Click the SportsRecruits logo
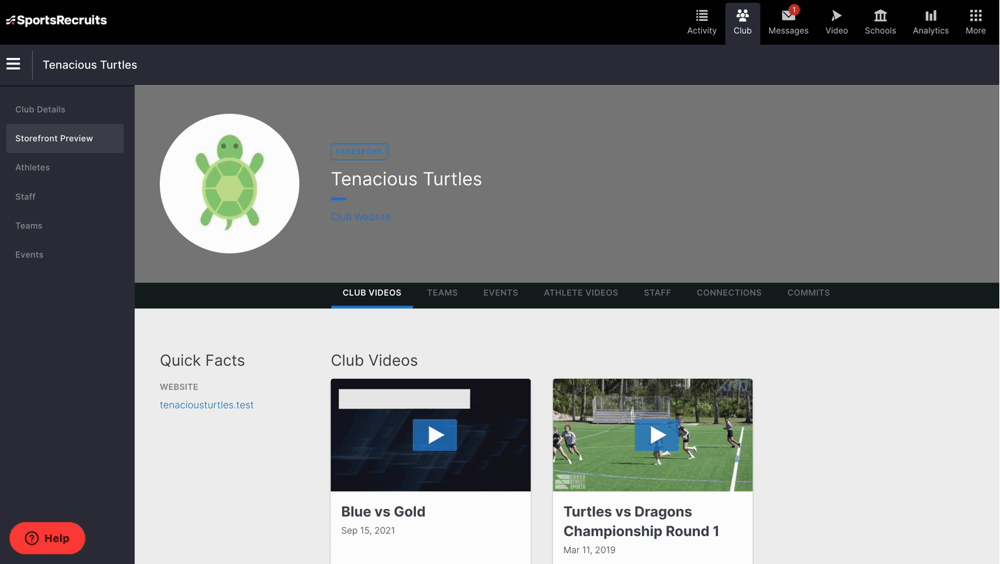This screenshot has width=1000, height=564. point(57,20)
